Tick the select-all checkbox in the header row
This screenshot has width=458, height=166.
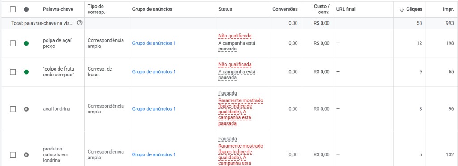[13, 9]
